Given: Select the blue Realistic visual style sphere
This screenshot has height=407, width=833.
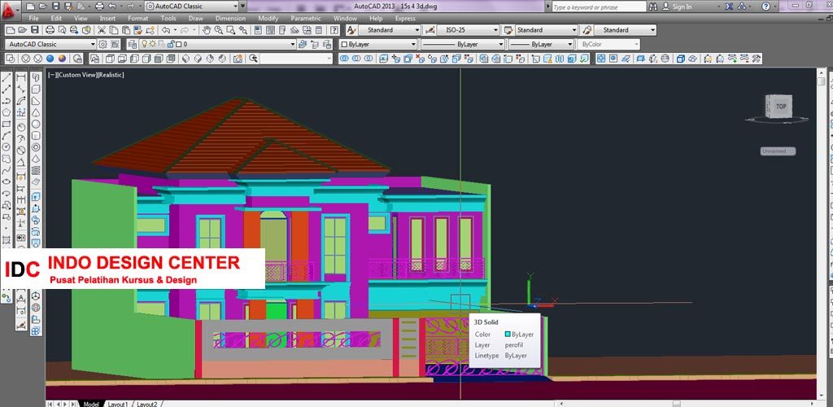Looking at the screenshot, I should click(x=50, y=59).
